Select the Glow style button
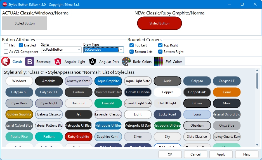This screenshot has height=160, width=262. [227, 103]
